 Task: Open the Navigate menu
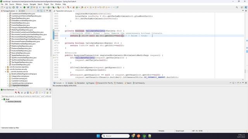coord(33,4)
